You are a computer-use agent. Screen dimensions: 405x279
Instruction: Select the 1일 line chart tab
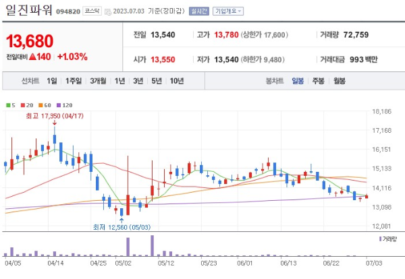pos(52,81)
